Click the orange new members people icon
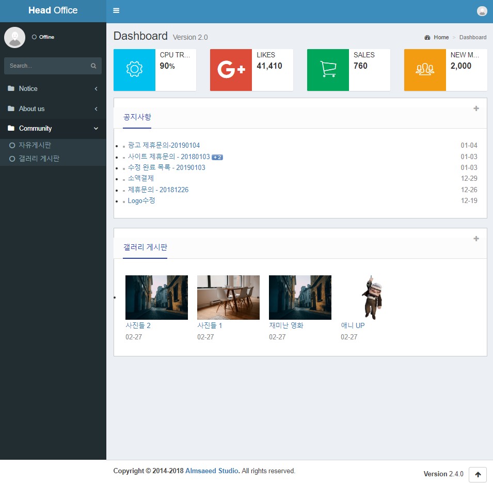Viewport: 493px width, 483px height. pos(425,70)
